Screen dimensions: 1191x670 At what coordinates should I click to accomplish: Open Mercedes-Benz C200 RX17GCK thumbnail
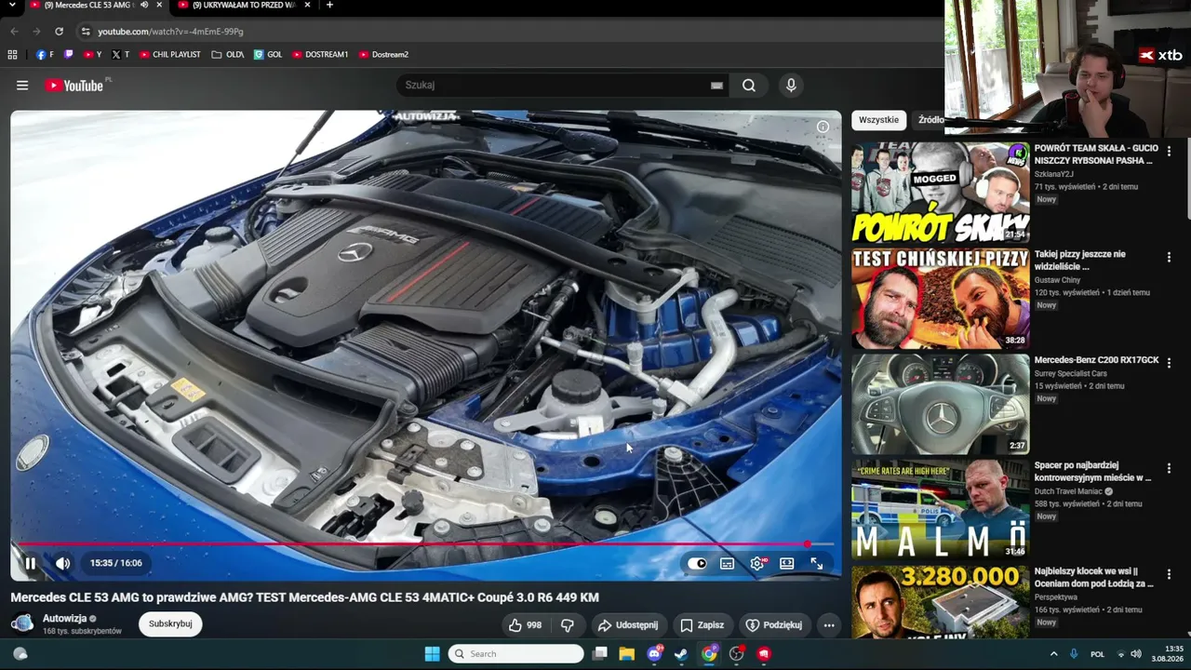[941, 404]
